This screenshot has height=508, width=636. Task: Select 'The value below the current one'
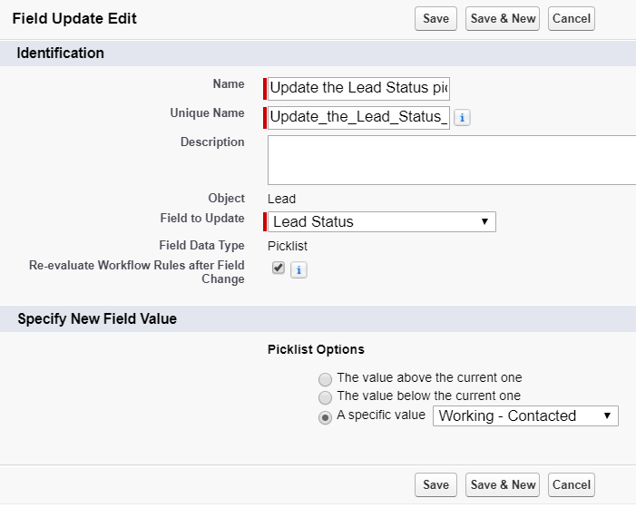(x=325, y=397)
